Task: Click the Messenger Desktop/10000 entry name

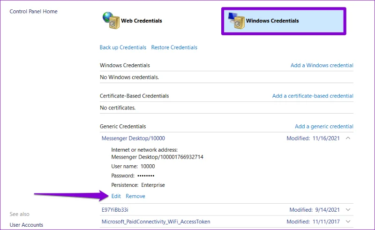Action: [x=133, y=138]
